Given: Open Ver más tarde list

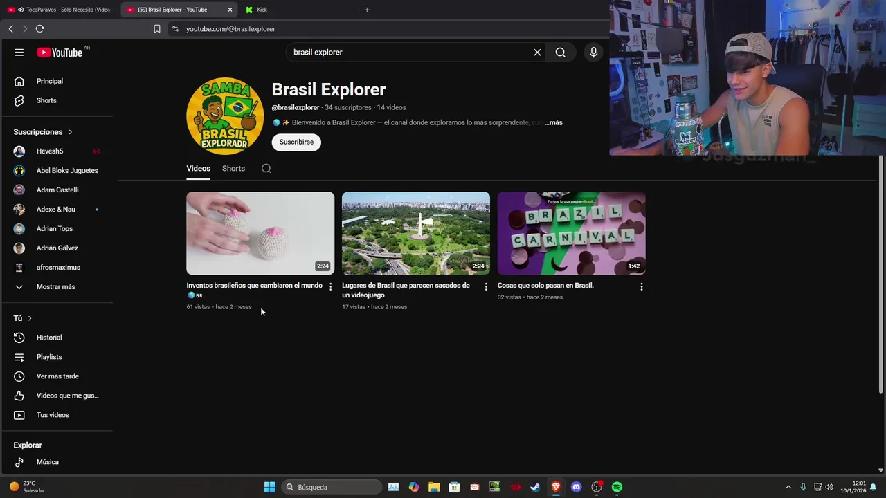Looking at the screenshot, I should 57,376.
